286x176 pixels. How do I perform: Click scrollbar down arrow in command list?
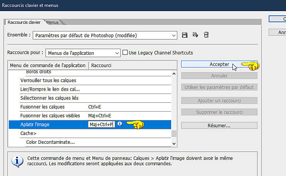pyautogui.click(x=174, y=143)
